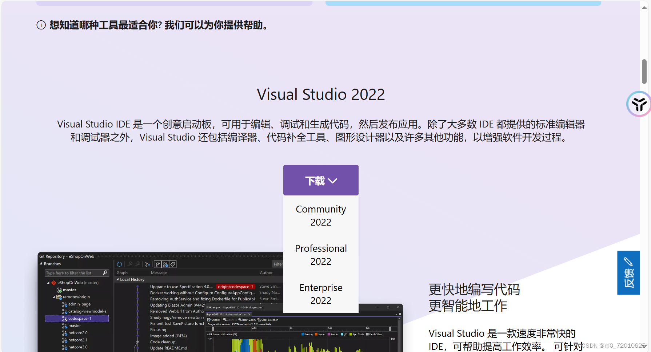Image resolution: width=651 pixels, height=352 pixels.
Task: Click Clear Selection in diagnostics toolbar
Action: (x=268, y=320)
